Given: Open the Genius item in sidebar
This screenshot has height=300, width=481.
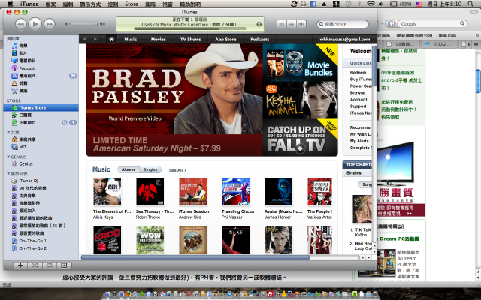Looking at the screenshot, I should pyautogui.click(x=22, y=163).
